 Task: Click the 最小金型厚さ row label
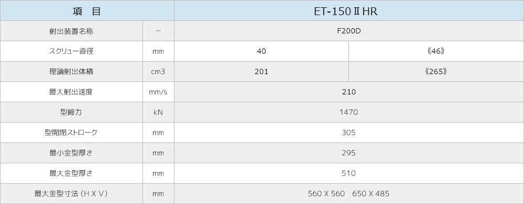(71, 153)
